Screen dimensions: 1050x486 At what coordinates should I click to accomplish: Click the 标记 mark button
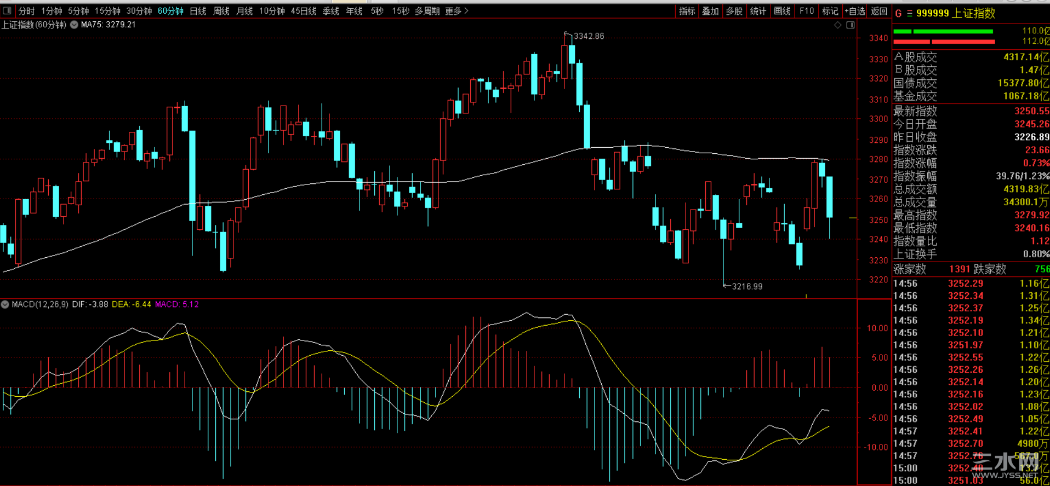[830, 11]
